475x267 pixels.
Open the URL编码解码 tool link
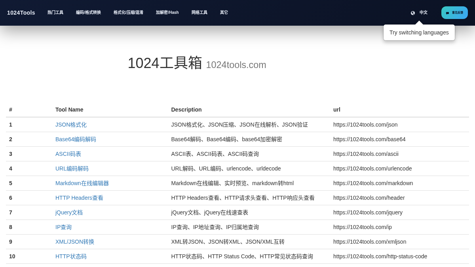pyautogui.click(x=72, y=169)
